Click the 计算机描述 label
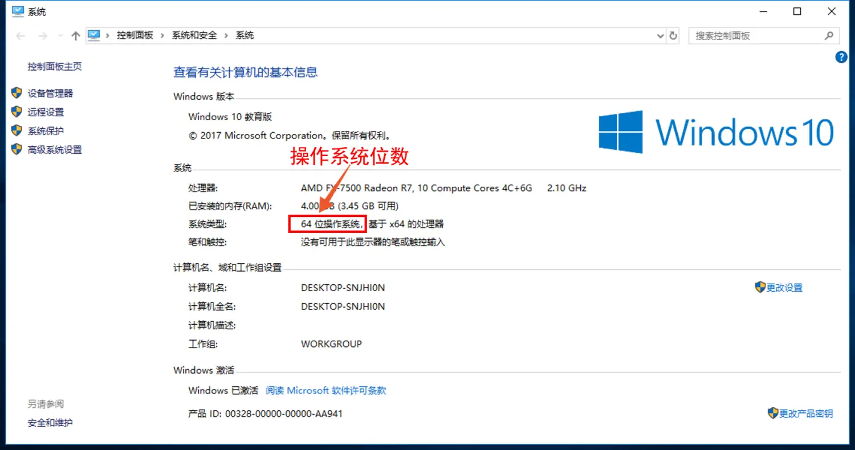Image resolution: width=855 pixels, height=450 pixels. 212,325
